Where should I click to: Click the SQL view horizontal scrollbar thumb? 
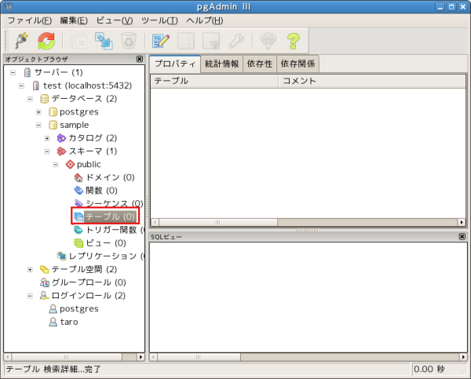coord(199,357)
